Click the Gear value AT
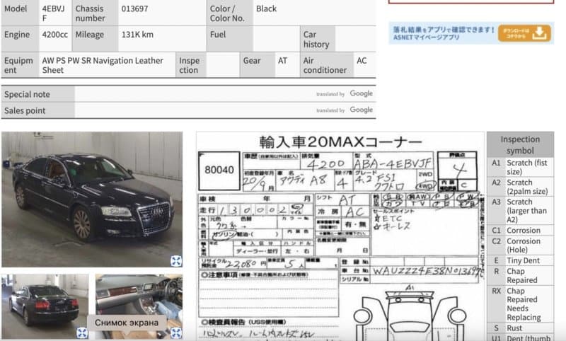Image resolution: width=566 pixels, height=341 pixels. point(282,61)
